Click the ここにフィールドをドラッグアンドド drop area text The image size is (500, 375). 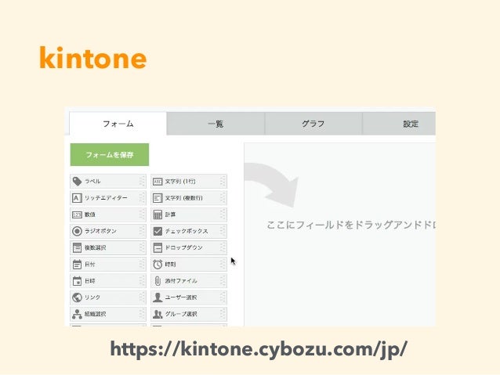[351, 225]
